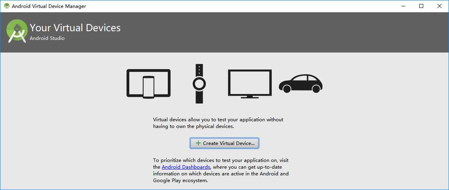This screenshot has height=190, width=449.
Task: Click the TV monitor device icon
Action: coord(250,84)
